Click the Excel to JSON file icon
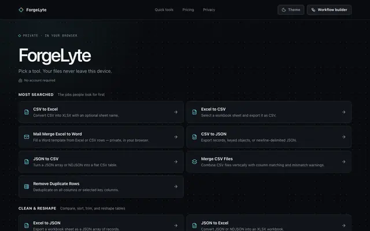Screen dimensions: 370x231 27,226
